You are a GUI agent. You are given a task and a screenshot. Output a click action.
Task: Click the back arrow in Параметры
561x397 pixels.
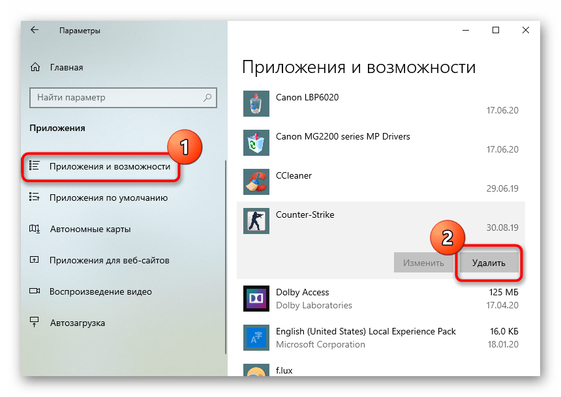point(35,30)
